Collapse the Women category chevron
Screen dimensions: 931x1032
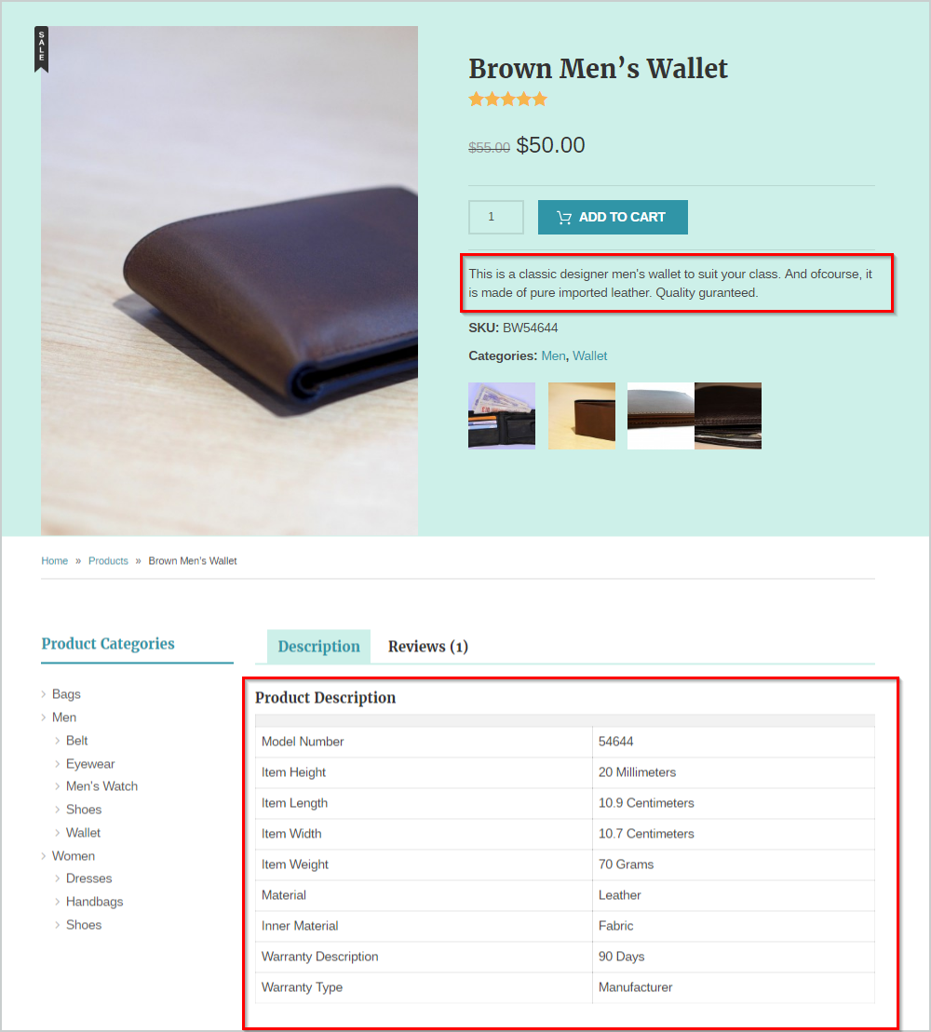click(44, 855)
